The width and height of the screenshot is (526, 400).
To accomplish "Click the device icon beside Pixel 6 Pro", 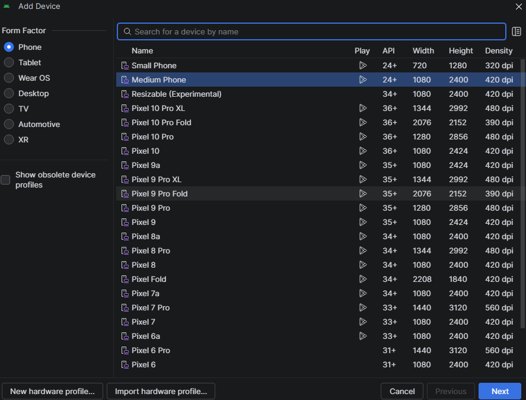I will pos(125,350).
